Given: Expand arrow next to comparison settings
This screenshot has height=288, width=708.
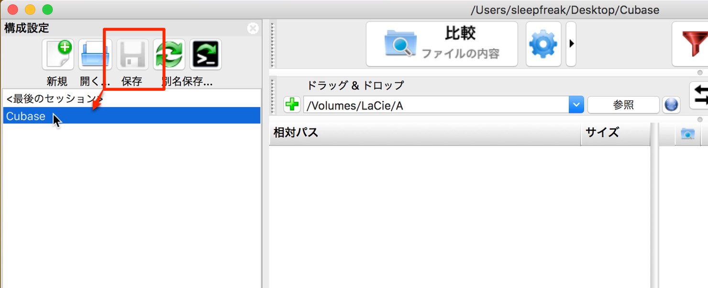Looking at the screenshot, I should 571,44.
